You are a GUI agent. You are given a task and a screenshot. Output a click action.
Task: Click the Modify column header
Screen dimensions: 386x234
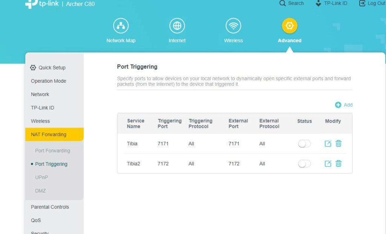(333, 121)
